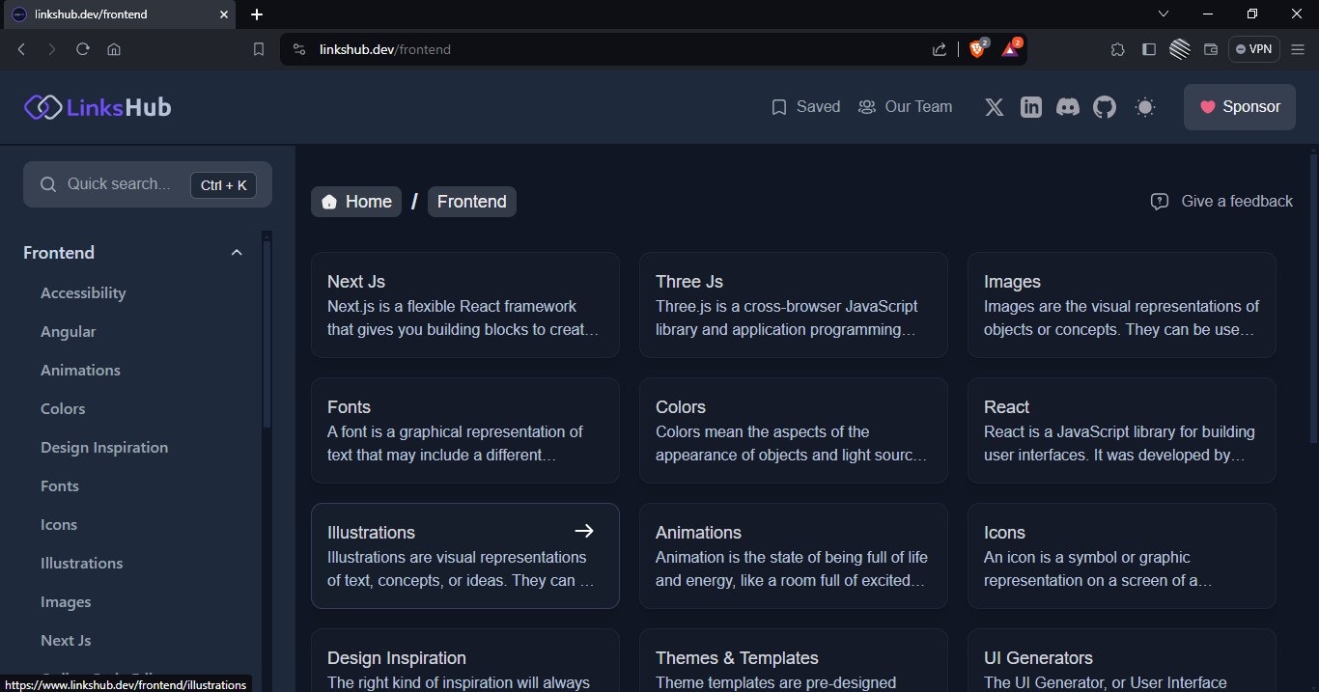Open the Discord server icon
1319x692 pixels.
point(1068,107)
